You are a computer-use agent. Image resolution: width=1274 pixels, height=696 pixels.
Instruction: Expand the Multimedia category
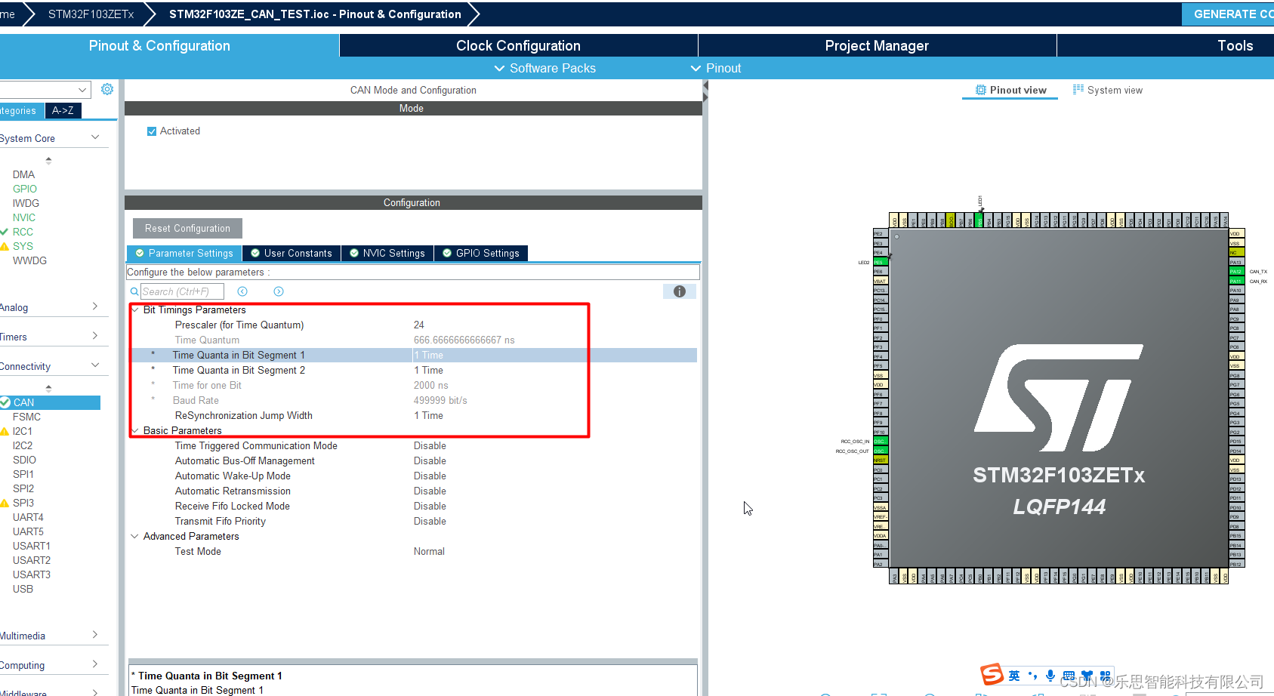[95, 635]
